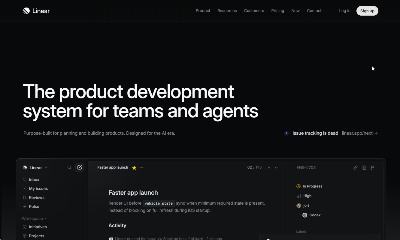This screenshot has width=400, height=240.
Task: Open Initiatives in the sidebar
Action: (35, 227)
